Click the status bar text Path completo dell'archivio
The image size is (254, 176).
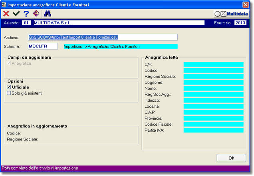coord(40,168)
